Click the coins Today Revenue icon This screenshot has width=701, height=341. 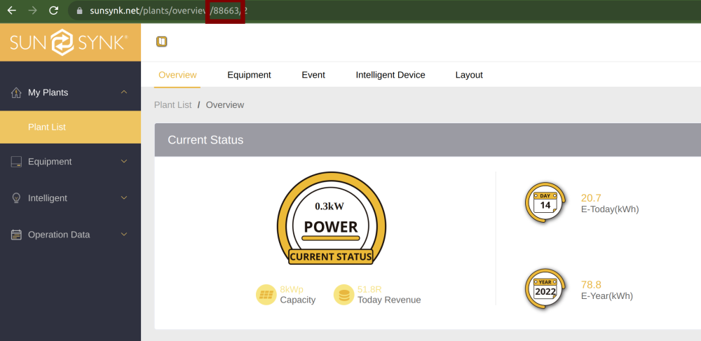pyautogui.click(x=343, y=295)
